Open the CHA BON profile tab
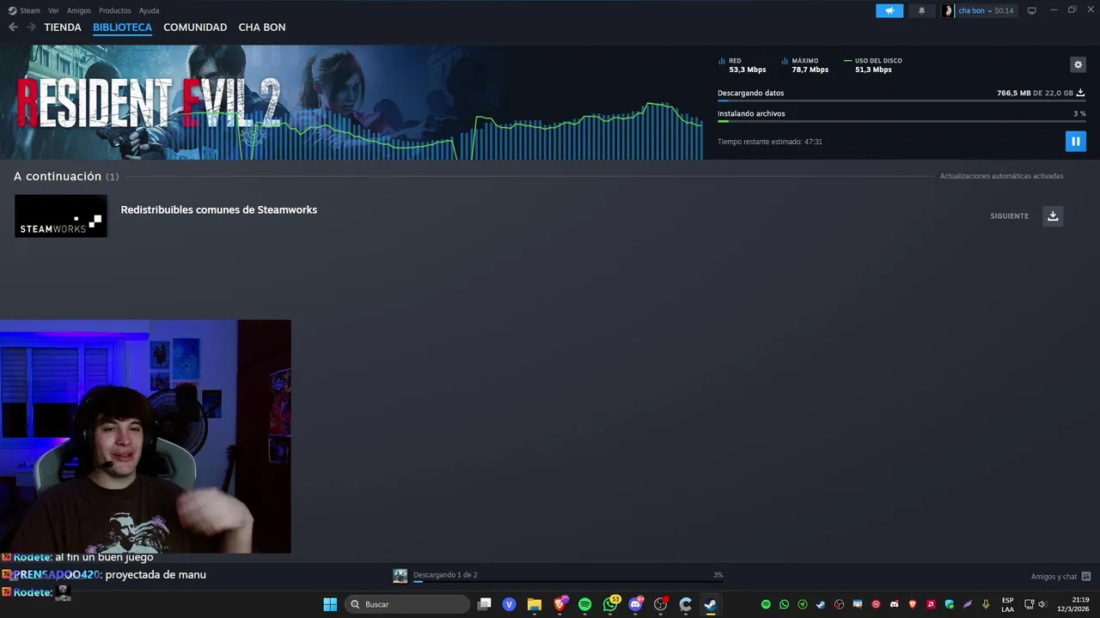The width and height of the screenshot is (1100, 618). coord(262,27)
